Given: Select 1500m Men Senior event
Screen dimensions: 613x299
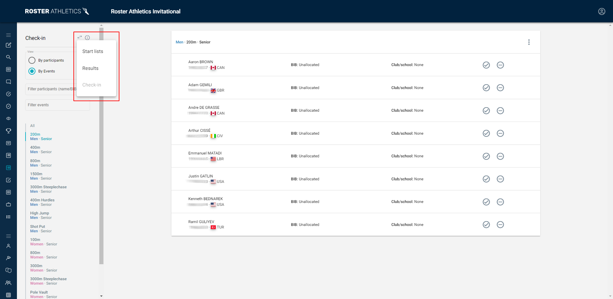Looking at the screenshot, I should click(41, 176).
